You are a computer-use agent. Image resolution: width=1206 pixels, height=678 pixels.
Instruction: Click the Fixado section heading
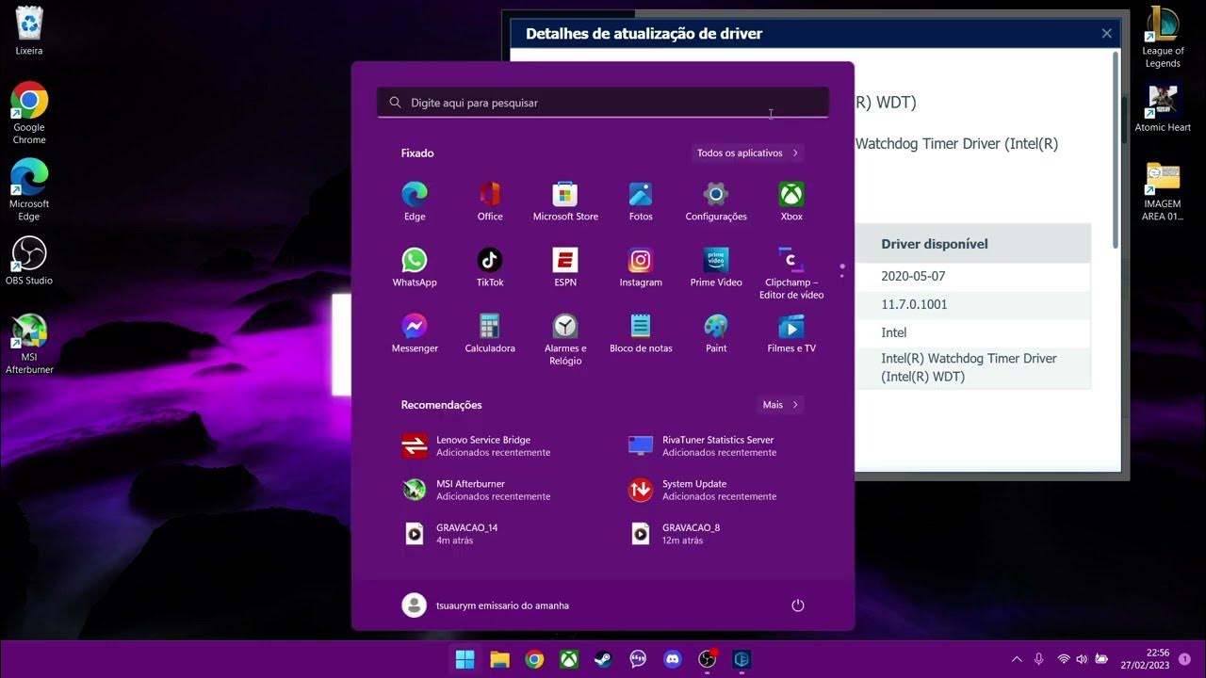coord(417,153)
